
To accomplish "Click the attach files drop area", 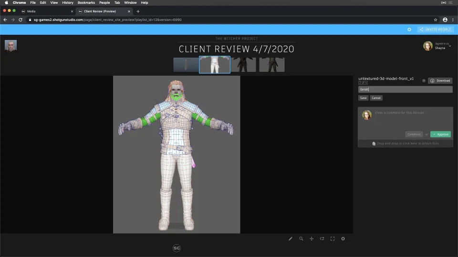I will click(406, 143).
